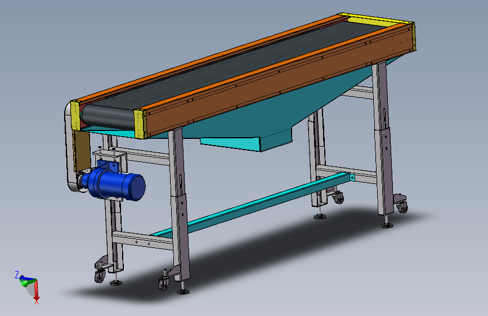Viewport: 488px width, 316px height.
Task: Select the dark drive roller at the motor end
Action: pos(108,117)
